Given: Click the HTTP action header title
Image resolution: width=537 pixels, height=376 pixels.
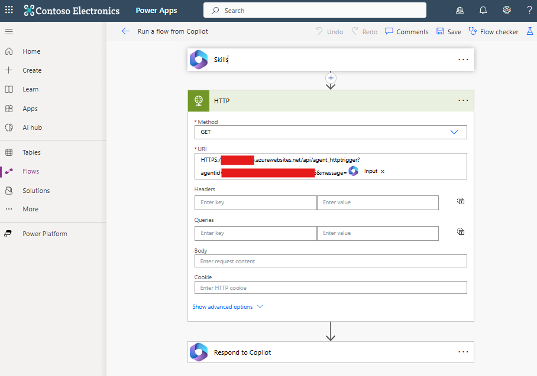Looking at the screenshot, I should pos(222,101).
